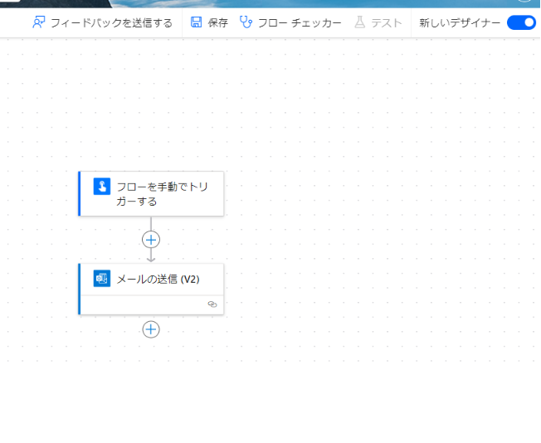
Task: Click the Outlook icon on mail action
Action: click(x=102, y=279)
